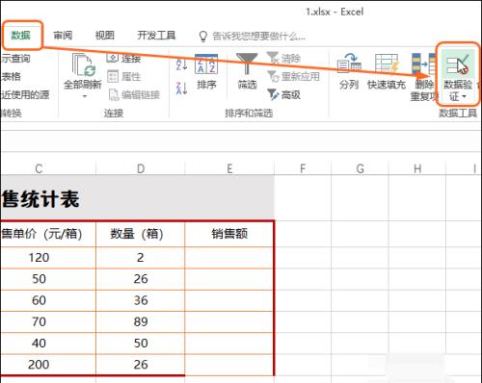Image resolution: width=482 pixels, height=383 pixels.
Task: Click the 示查询 show queries option
Action: click(x=15, y=59)
